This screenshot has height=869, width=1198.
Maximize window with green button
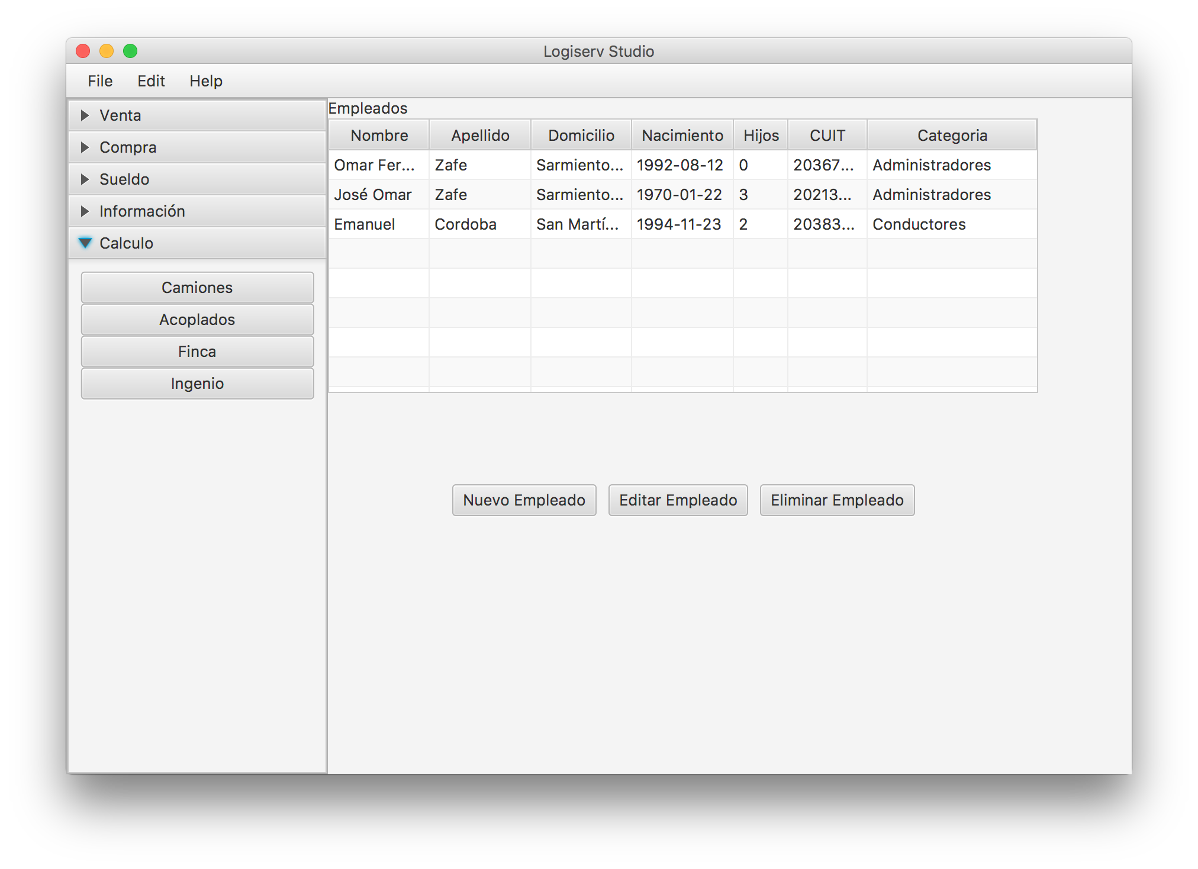click(x=130, y=52)
